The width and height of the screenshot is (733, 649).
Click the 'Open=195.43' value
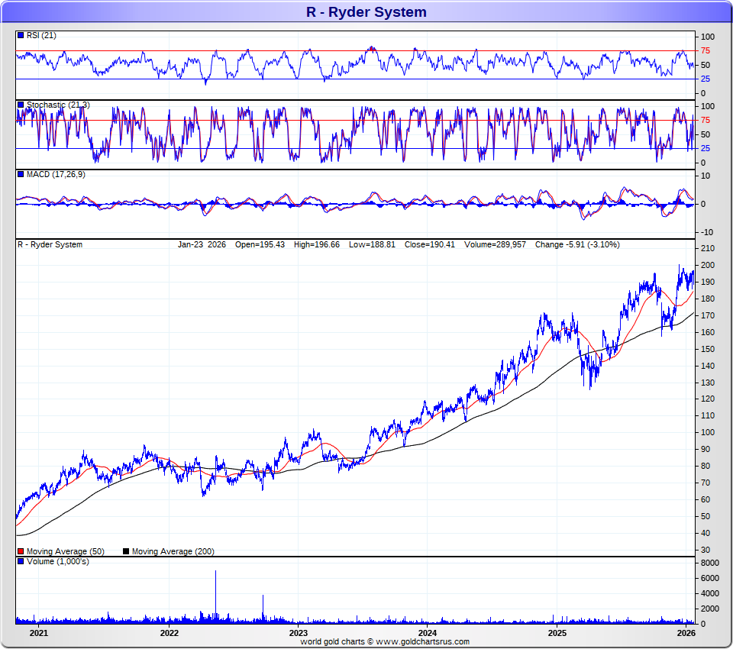pyautogui.click(x=260, y=244)
